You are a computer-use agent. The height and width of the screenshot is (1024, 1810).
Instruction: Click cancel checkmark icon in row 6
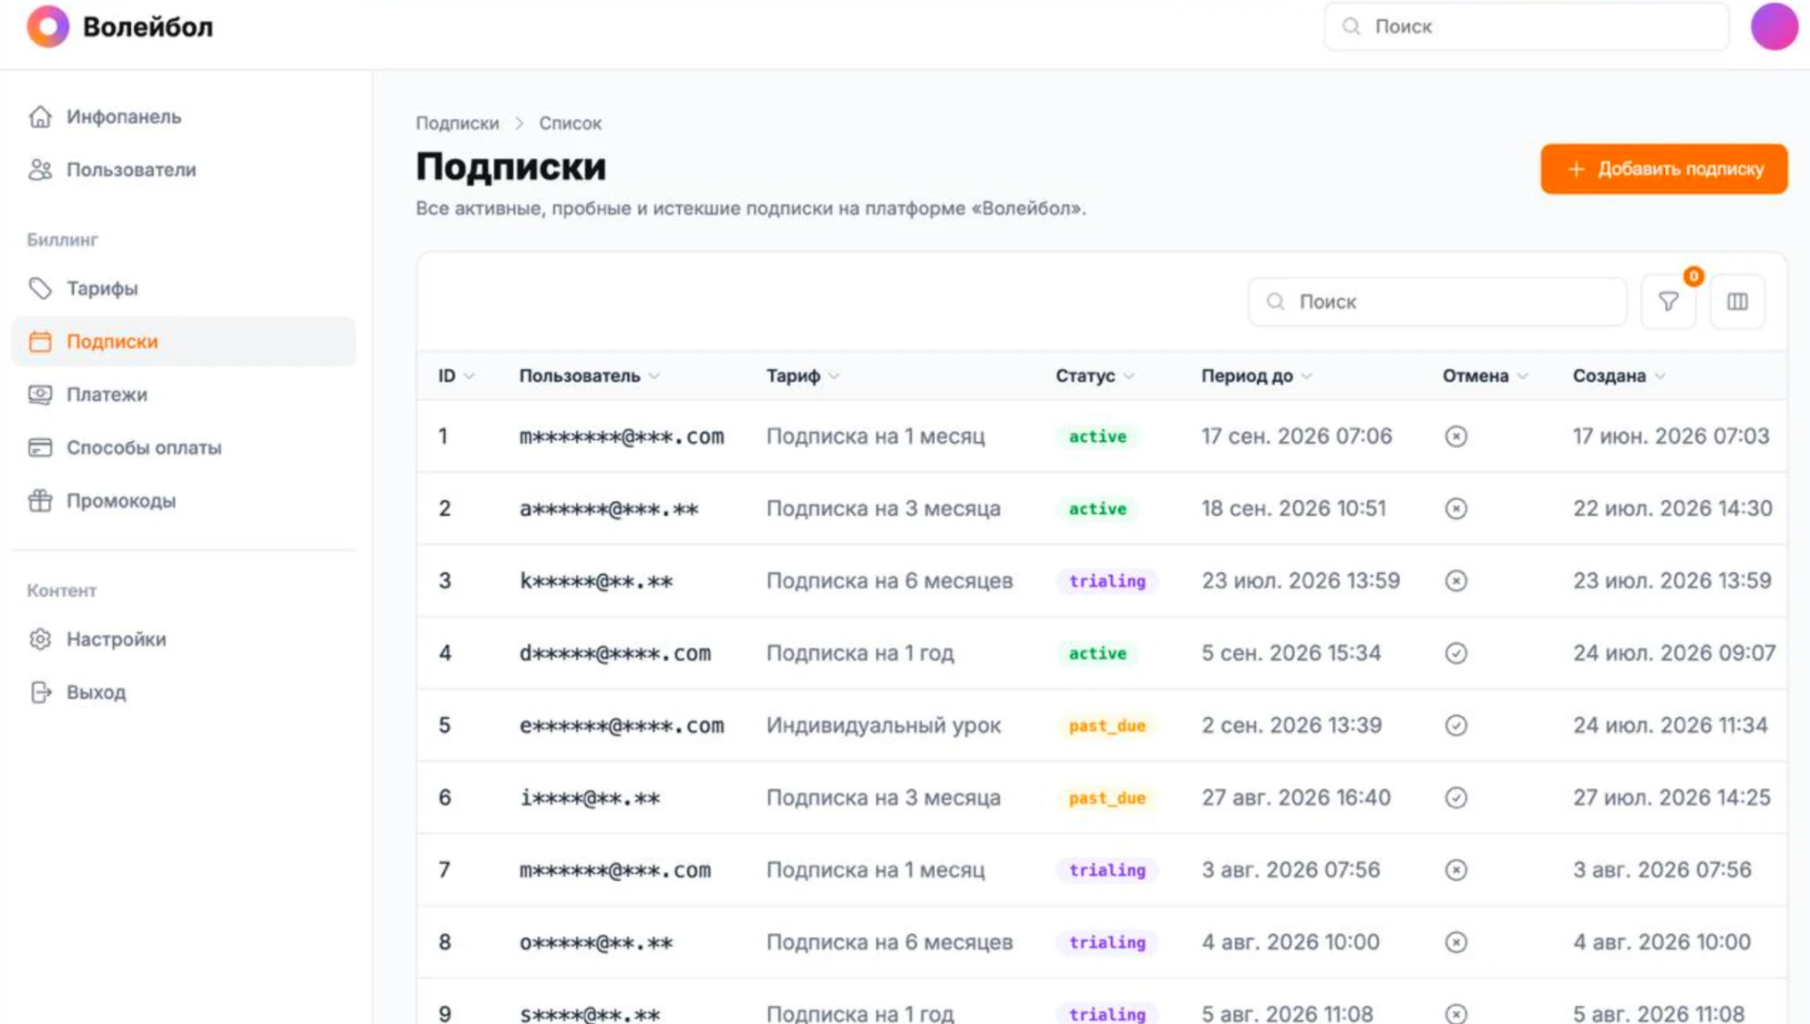coord(1455,798)
